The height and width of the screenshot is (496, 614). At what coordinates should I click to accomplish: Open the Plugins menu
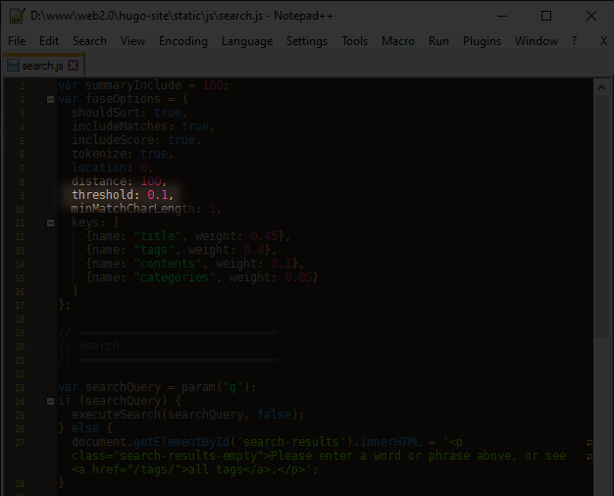(x=482, y=41)
